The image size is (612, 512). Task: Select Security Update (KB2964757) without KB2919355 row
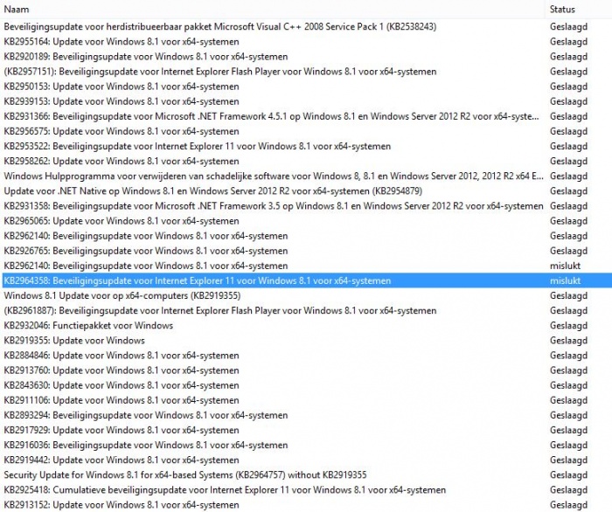click(306, 475)
